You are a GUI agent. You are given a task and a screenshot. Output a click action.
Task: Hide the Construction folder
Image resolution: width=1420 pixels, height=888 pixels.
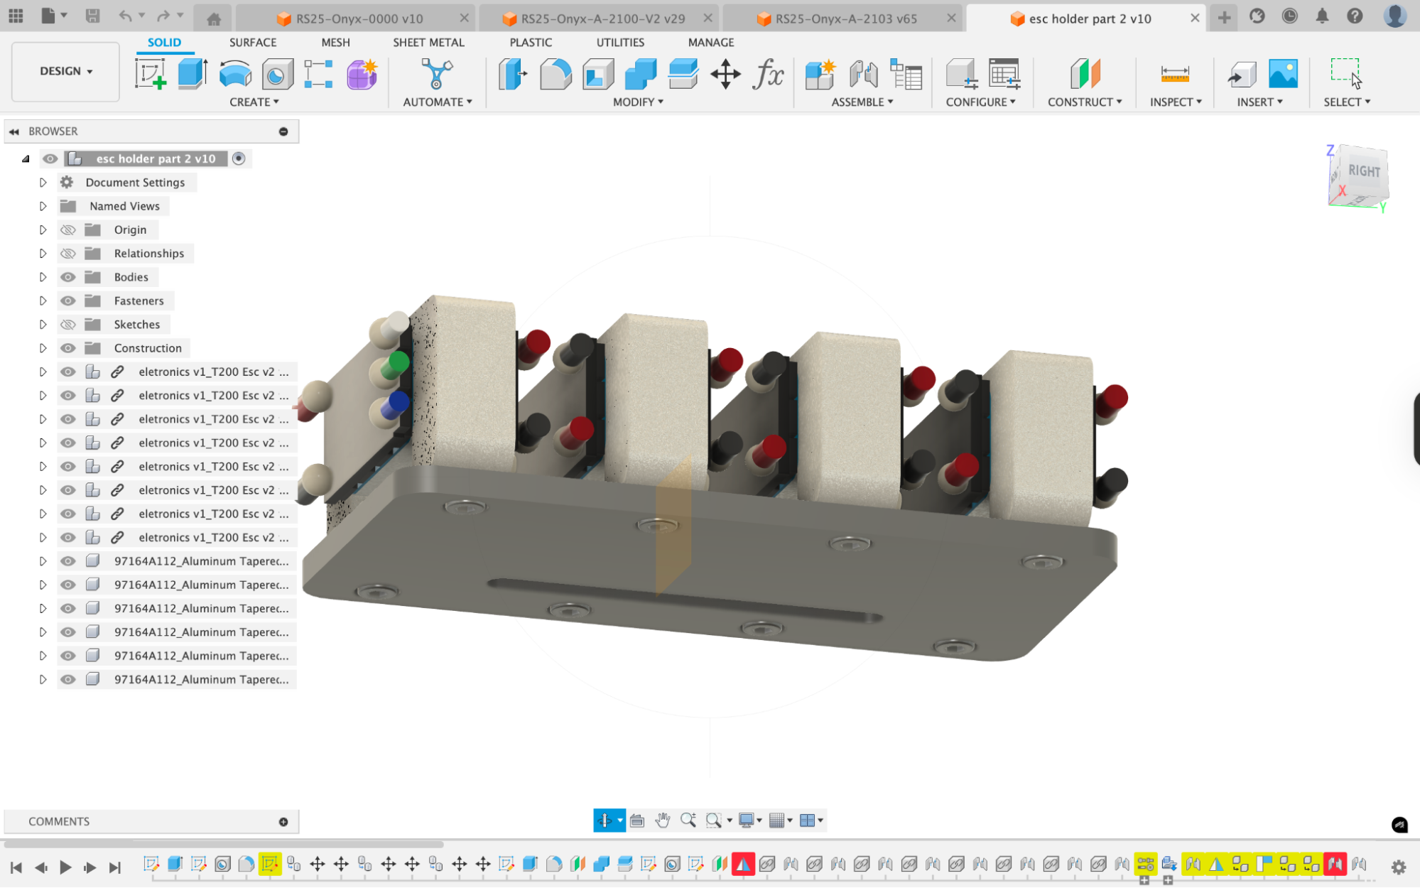(68, 348)
